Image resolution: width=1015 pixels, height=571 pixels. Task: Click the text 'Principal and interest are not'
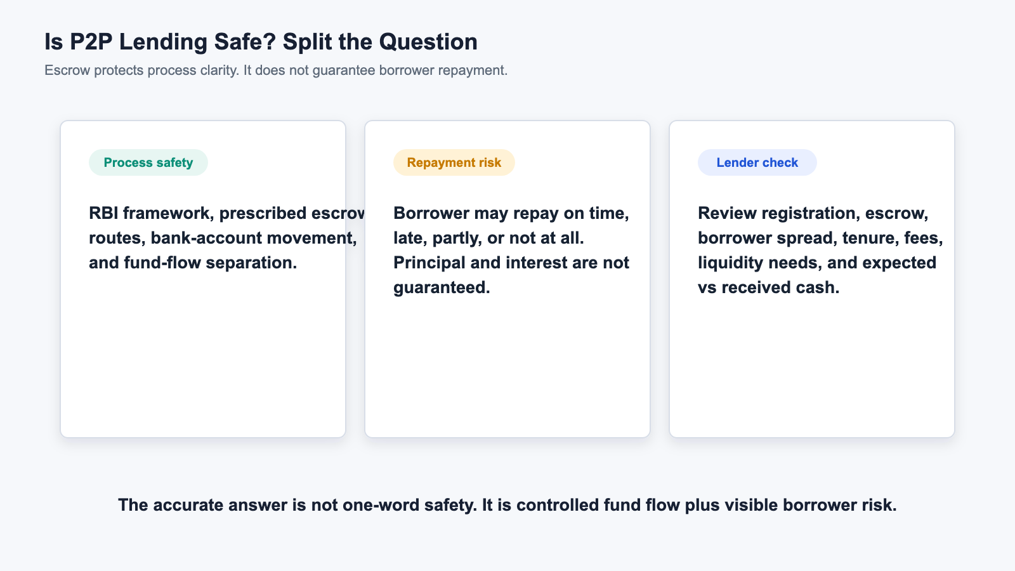point(511,263)
